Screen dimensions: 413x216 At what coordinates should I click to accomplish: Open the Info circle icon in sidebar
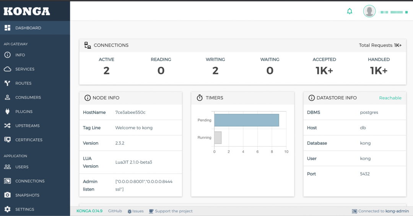7,55
